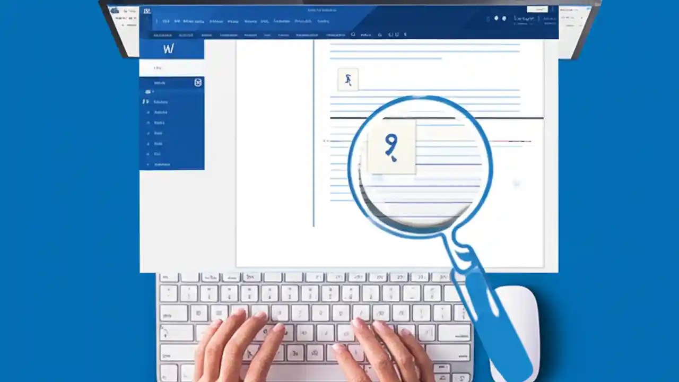679x382 pixels.
Task: Toggle the first circular indicator near the account area
Action: [497, 19]
